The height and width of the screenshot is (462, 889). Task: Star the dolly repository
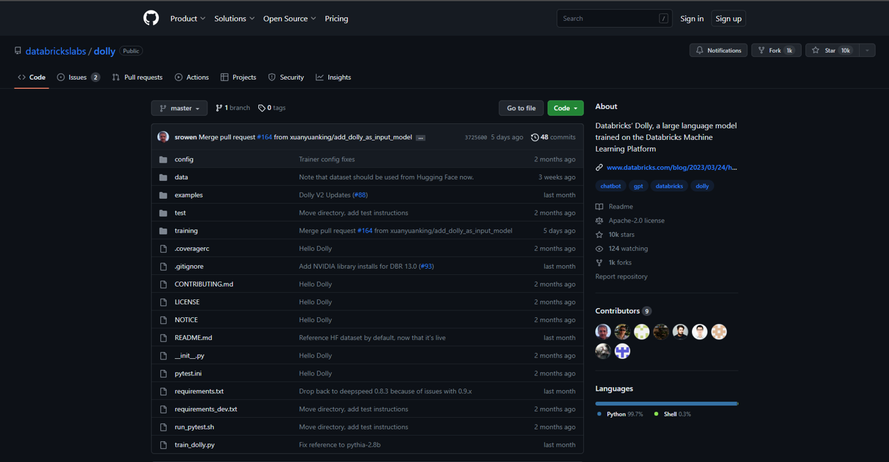tap(831, 51)
